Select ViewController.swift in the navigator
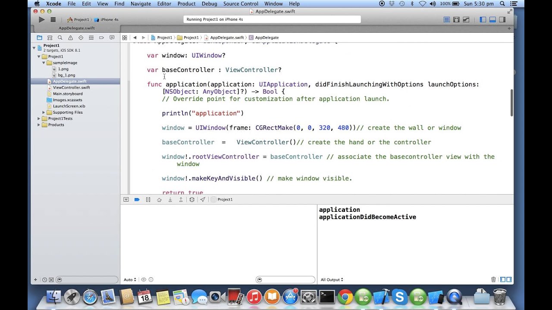The image size is (552, 310). pos(71,87)
